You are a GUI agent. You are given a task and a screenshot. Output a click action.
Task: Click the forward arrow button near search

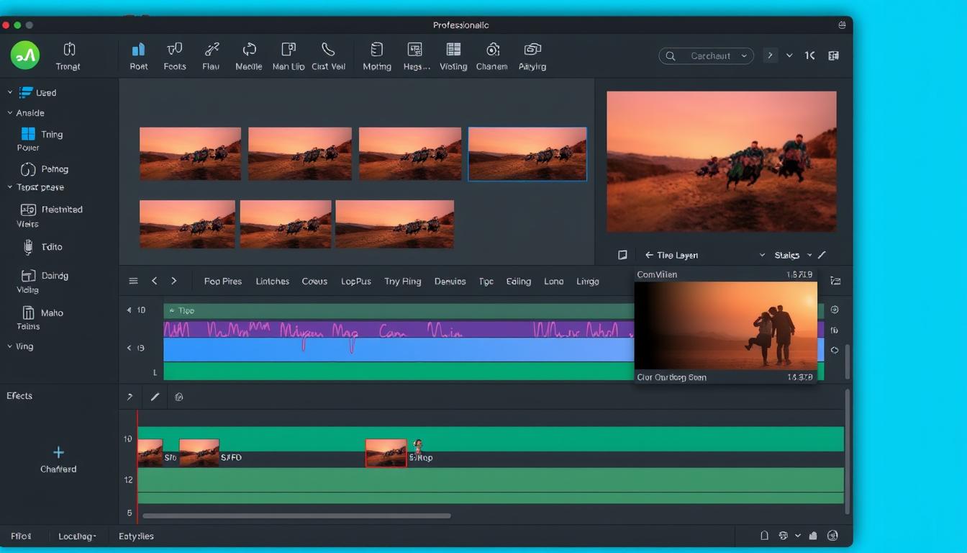(x=771, y=55)
